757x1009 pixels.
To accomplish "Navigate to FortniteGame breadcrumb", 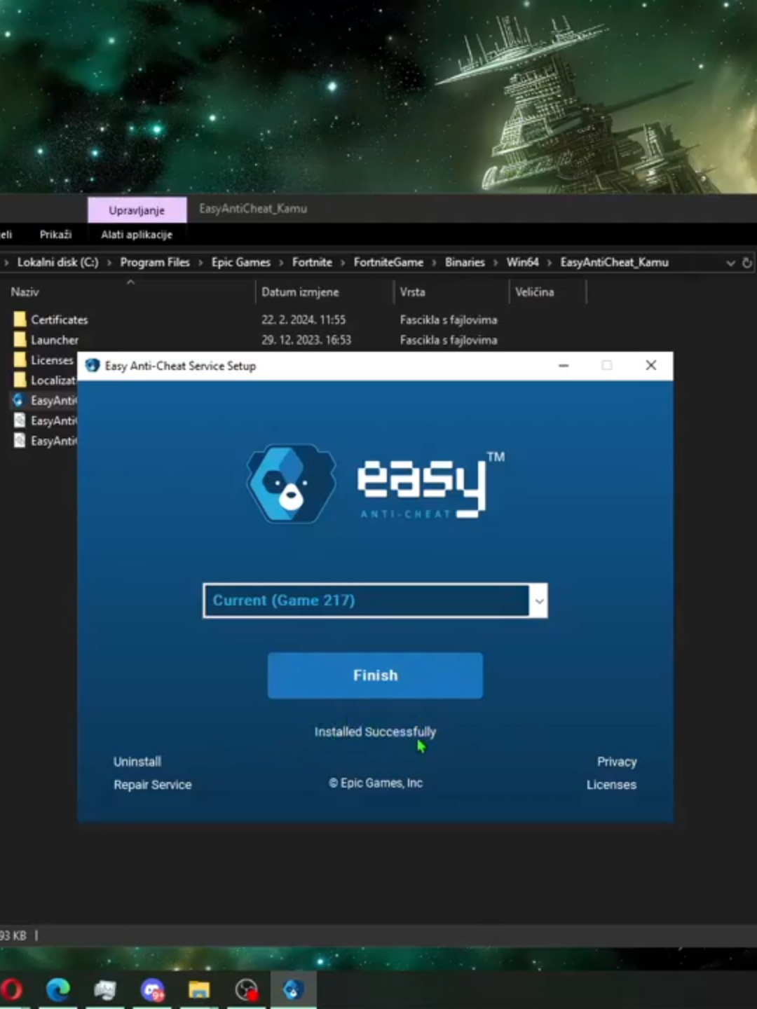I will click(x=388, y=262).
